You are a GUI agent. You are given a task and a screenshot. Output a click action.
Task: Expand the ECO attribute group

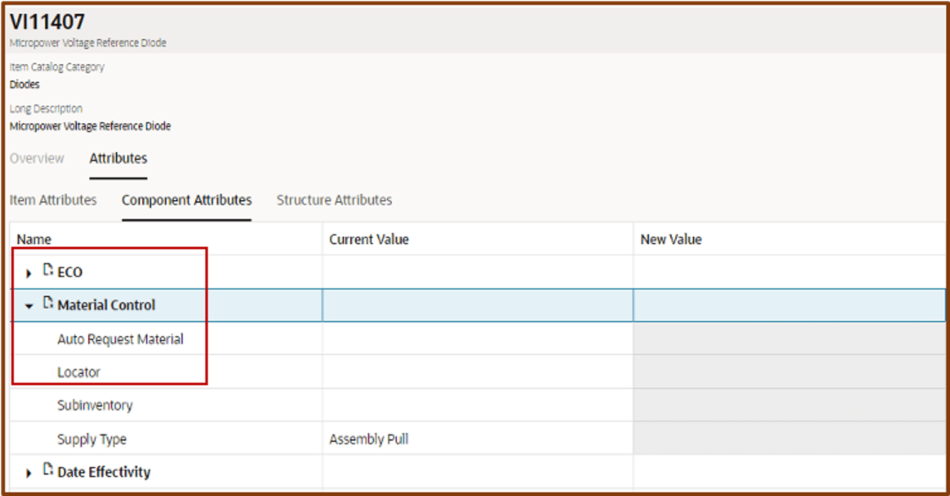click(29, 273)
